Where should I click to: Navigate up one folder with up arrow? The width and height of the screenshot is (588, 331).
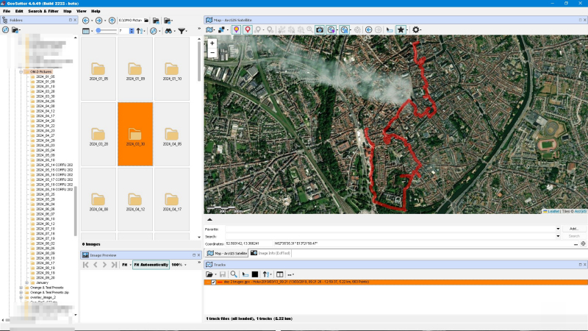111,20
